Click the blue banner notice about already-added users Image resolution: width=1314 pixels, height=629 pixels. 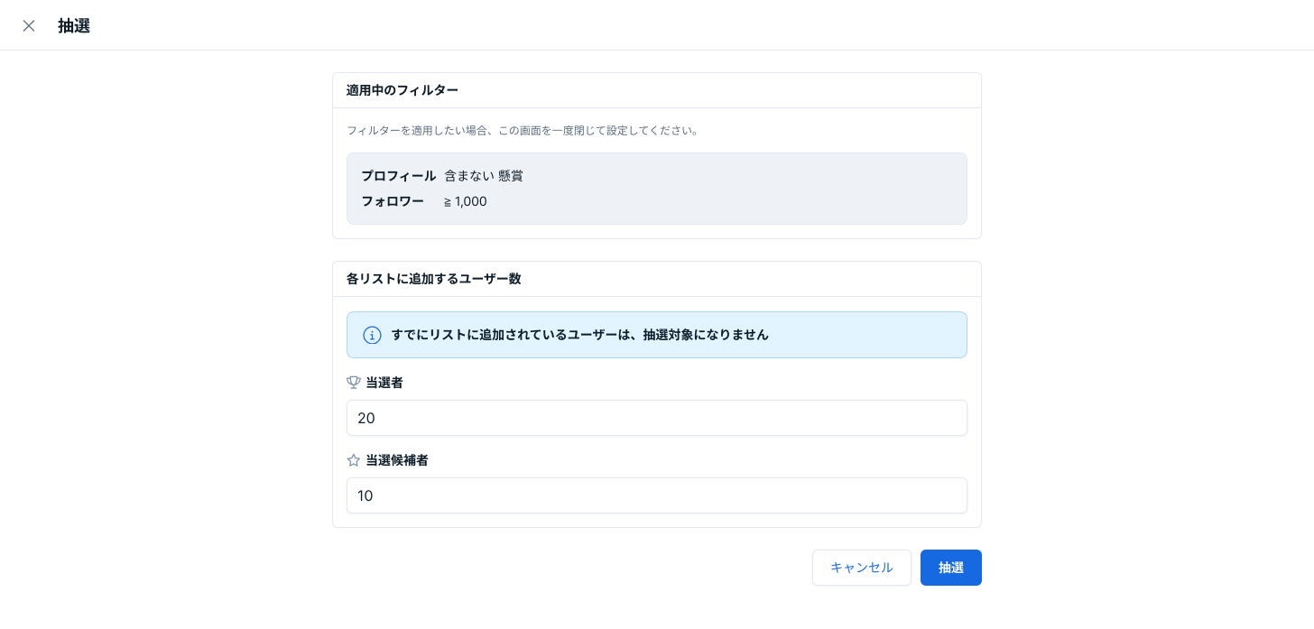pos(579,335)
